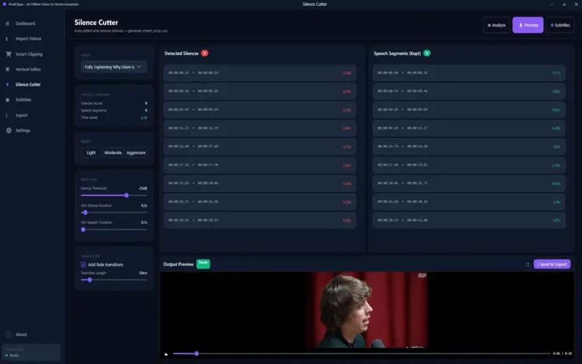This screenshot has width=582, height=364.
Task: Click the Vertical Editor sidebar icon
Action: coord(7,69)
